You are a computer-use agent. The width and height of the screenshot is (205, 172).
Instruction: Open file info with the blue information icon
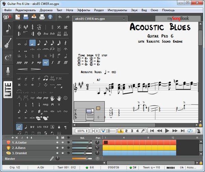[x=50, y=17]
